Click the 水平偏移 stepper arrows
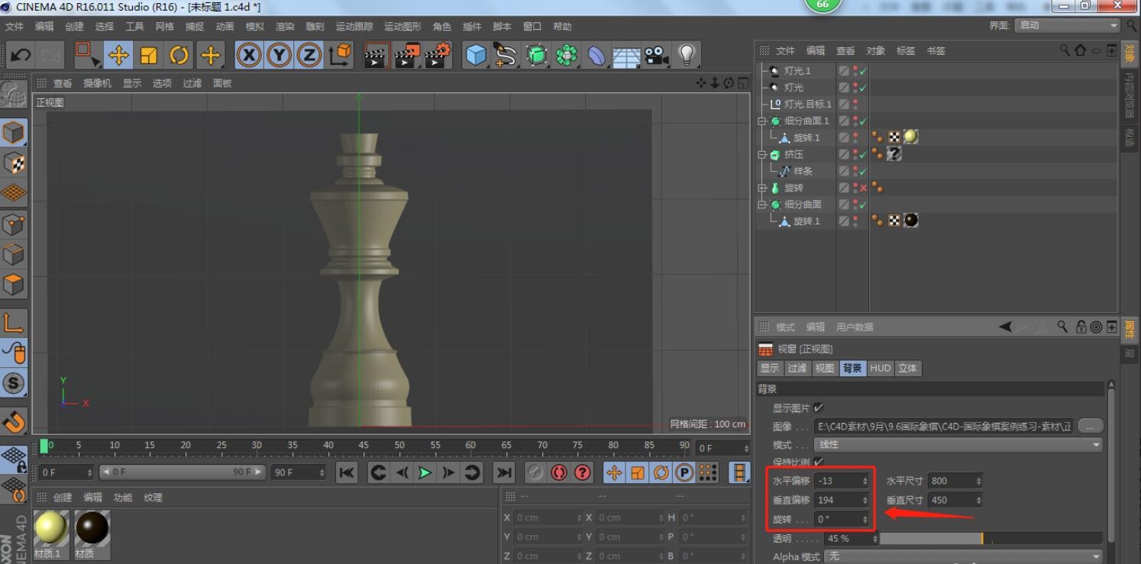Viewport: 1141px width, 564px height. (865, 481)
